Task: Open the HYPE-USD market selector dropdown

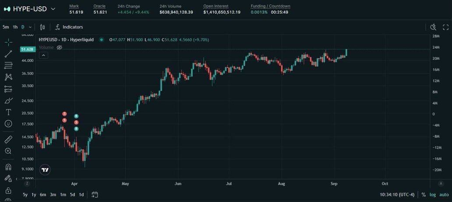Action: tap(53, 9)
